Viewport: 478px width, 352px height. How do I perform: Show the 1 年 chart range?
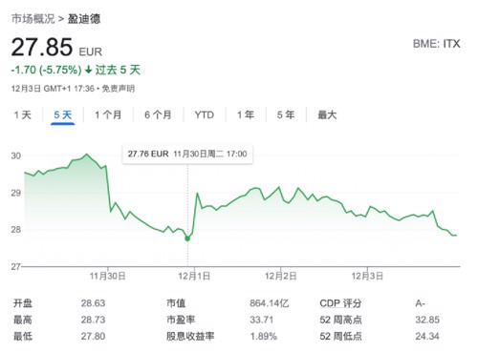coord(246,114)
